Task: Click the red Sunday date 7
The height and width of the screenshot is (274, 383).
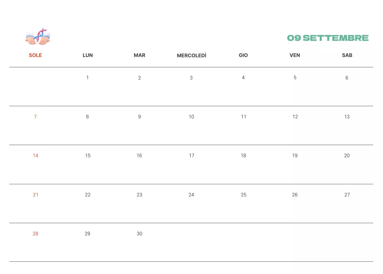Action: (x=35, y=117)
